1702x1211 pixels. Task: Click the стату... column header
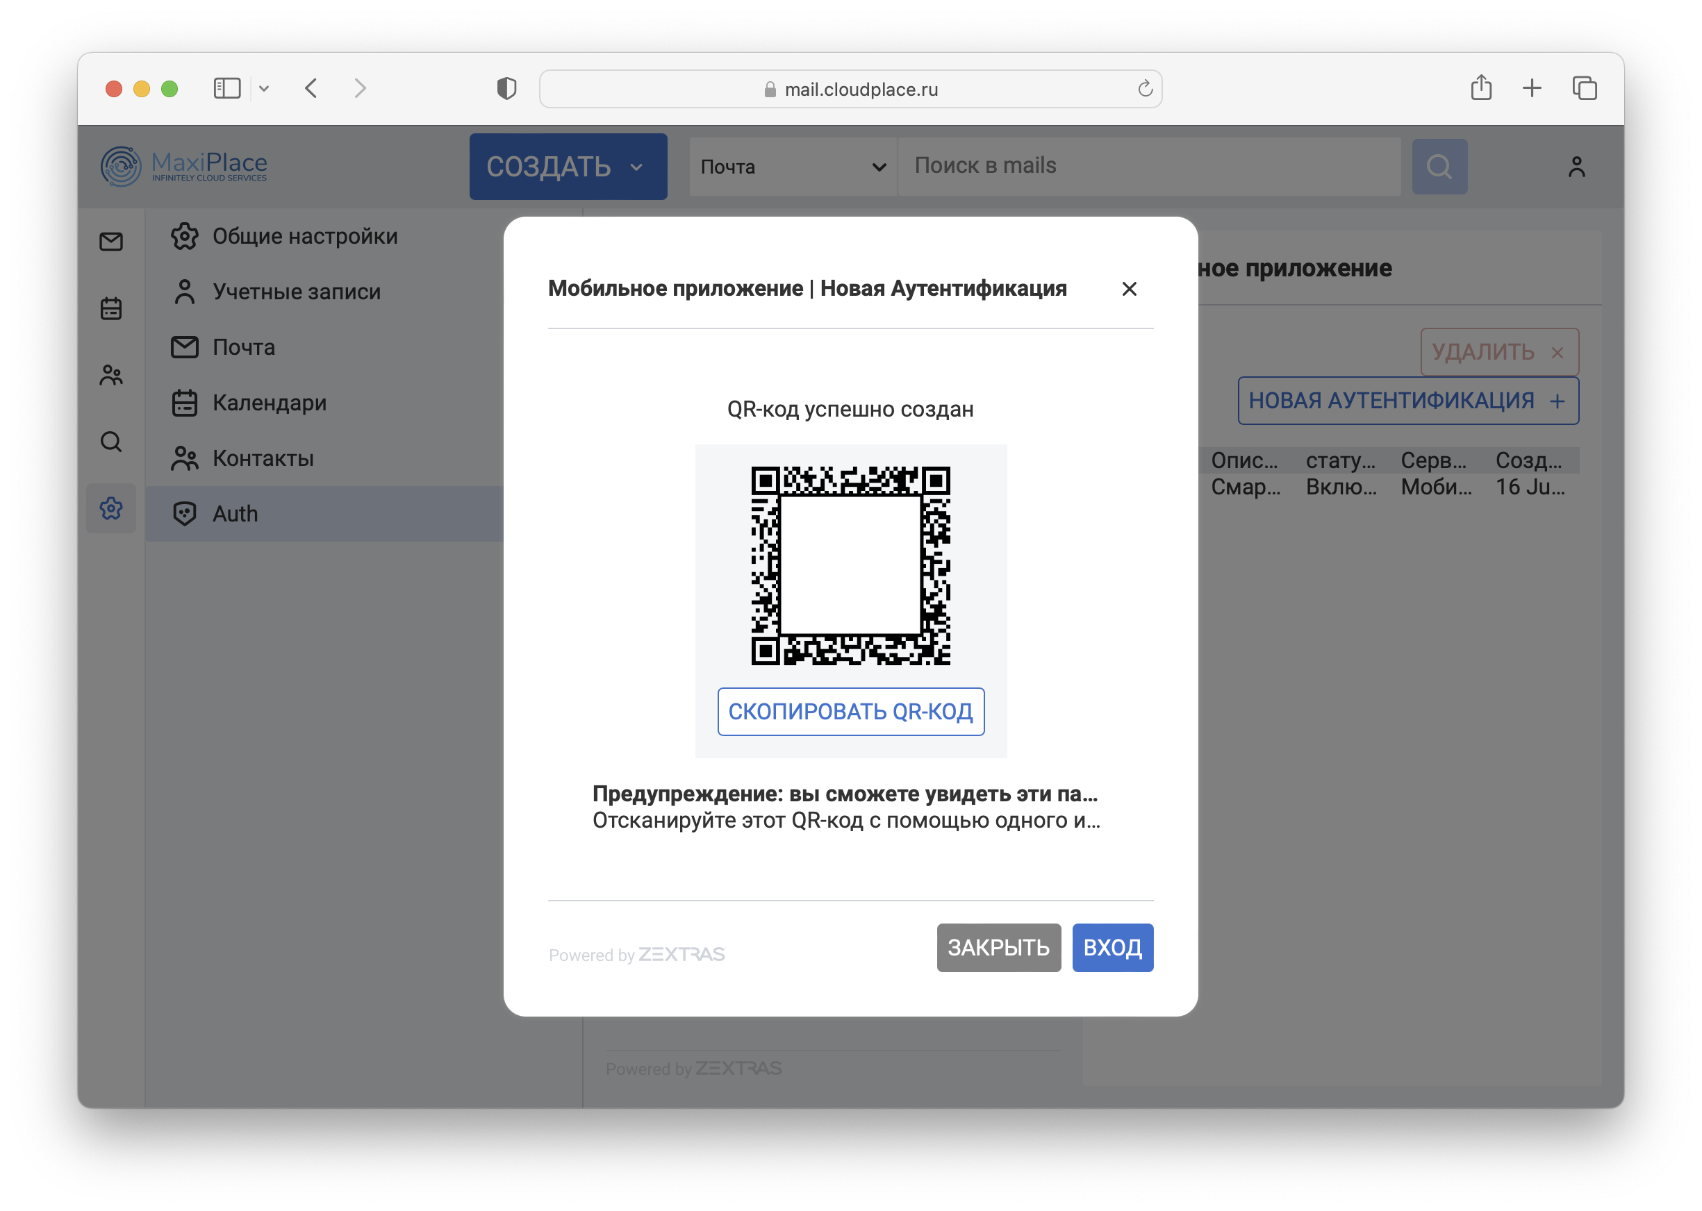point(1339,460)
